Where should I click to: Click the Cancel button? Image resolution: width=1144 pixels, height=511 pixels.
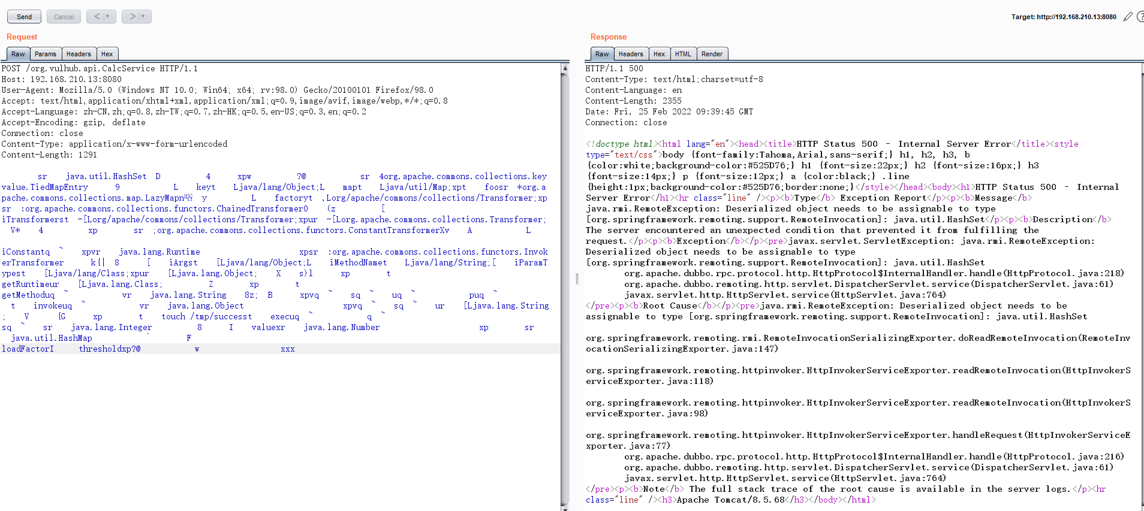(64, 17)
